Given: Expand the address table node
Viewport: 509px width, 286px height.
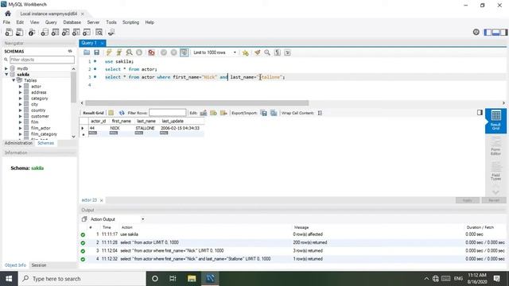Looking at the screenshot, I should [20, 92].
